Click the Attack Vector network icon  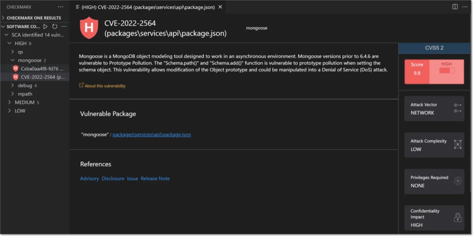[458, 108]
